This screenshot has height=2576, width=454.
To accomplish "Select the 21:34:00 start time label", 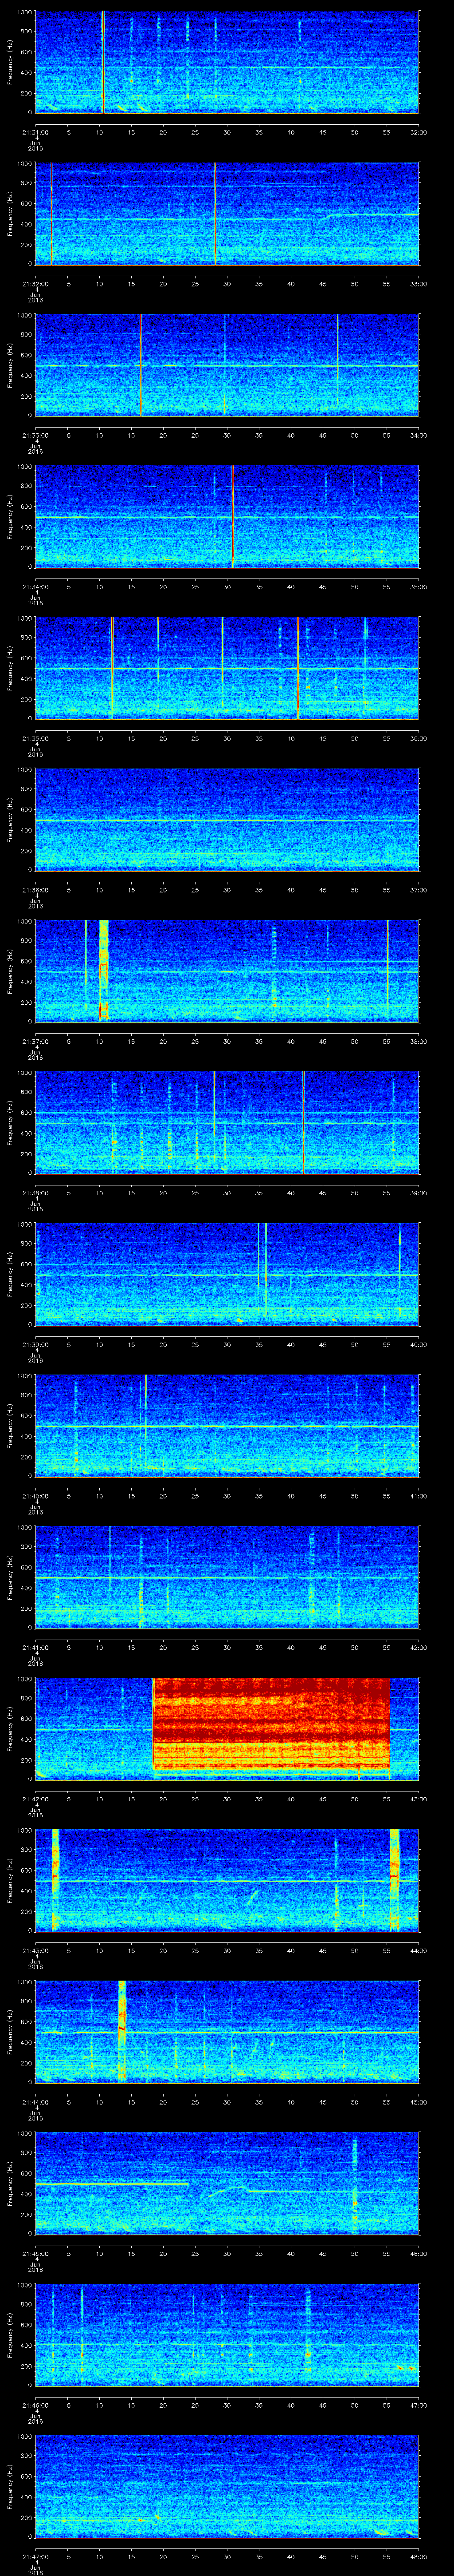I will click(x=35, y=587).
